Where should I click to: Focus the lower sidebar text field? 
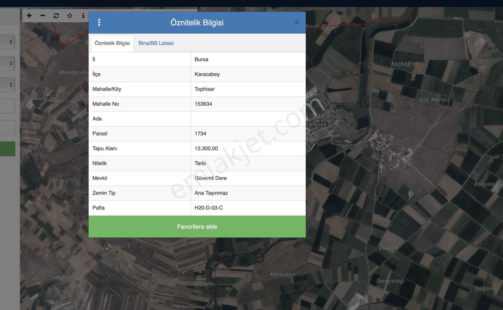coord(8,128)
